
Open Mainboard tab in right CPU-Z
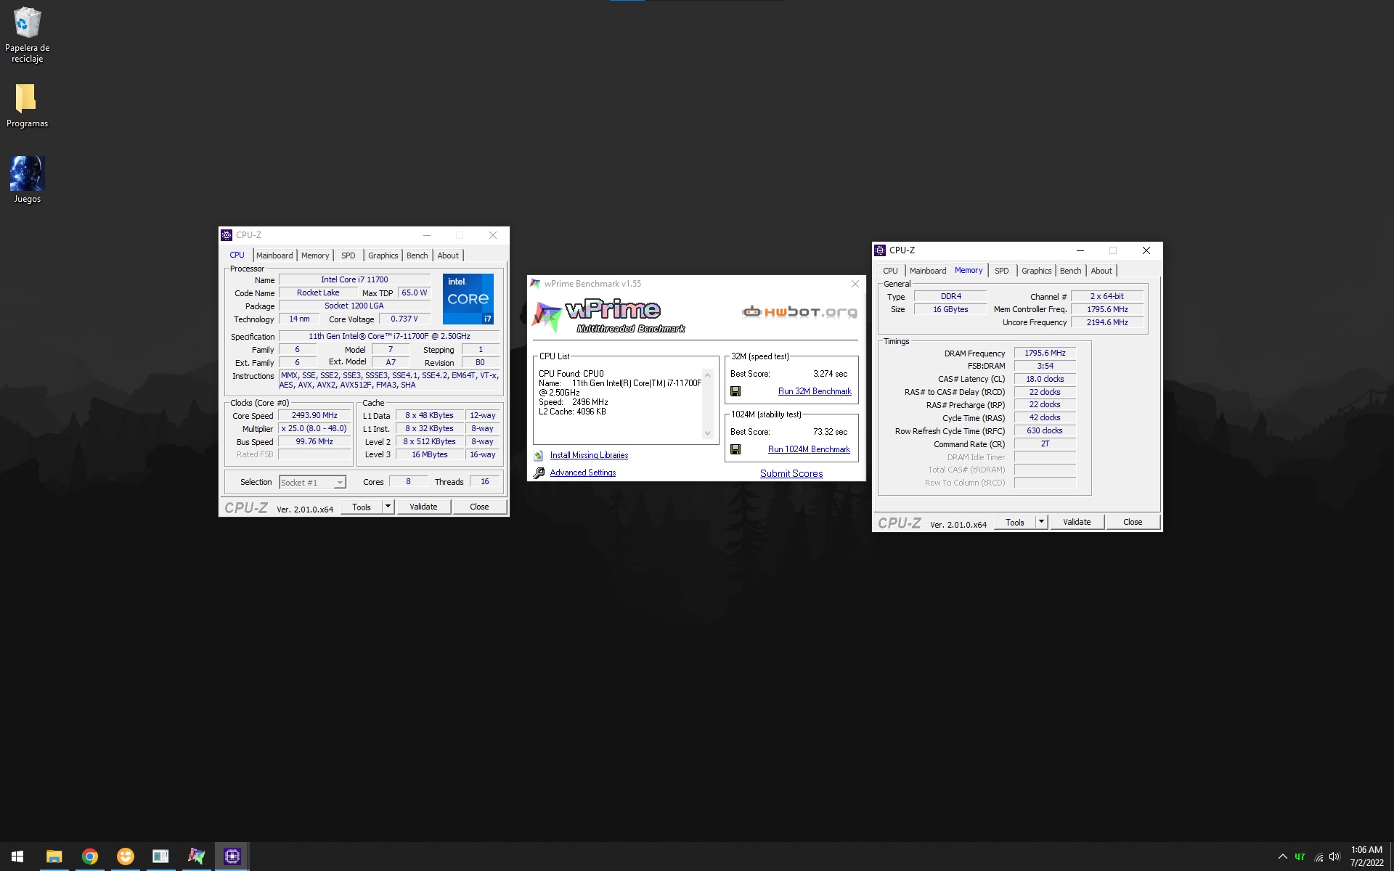pyautogui.click(x=928, y=271)
